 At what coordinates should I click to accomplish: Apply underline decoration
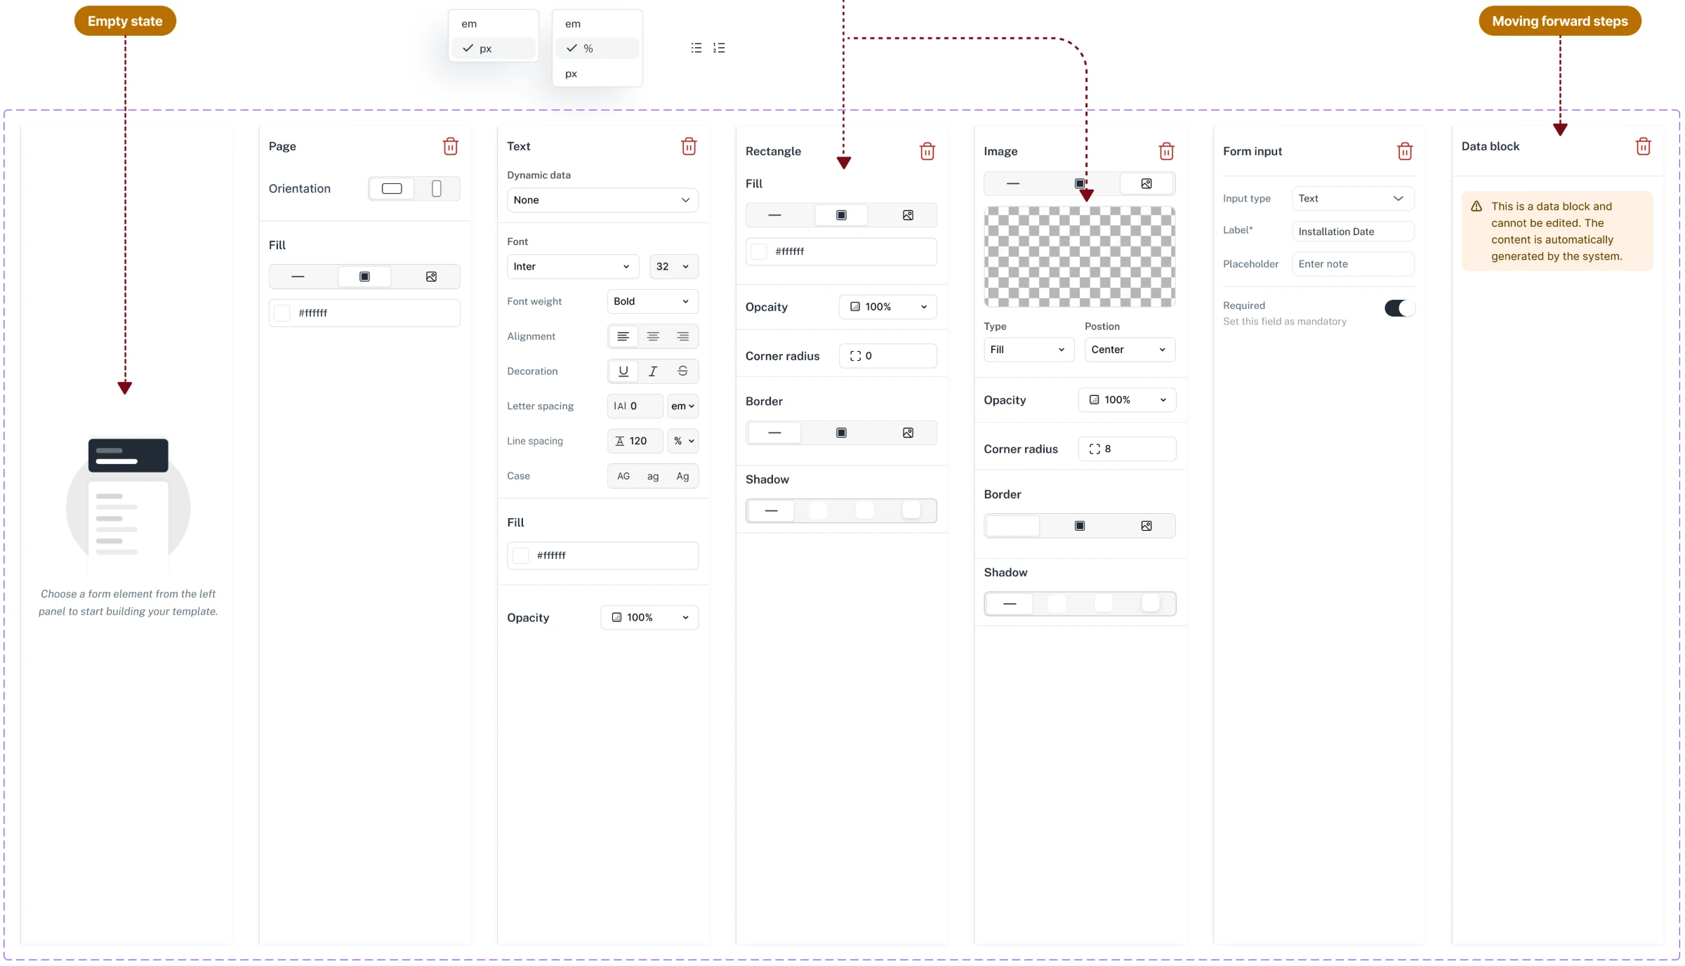pos(623,371)
